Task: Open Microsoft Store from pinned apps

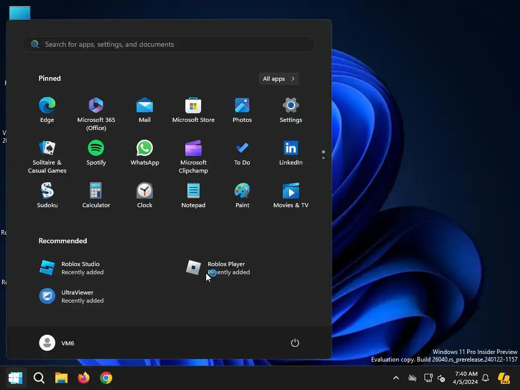Action: coord(193,110)
